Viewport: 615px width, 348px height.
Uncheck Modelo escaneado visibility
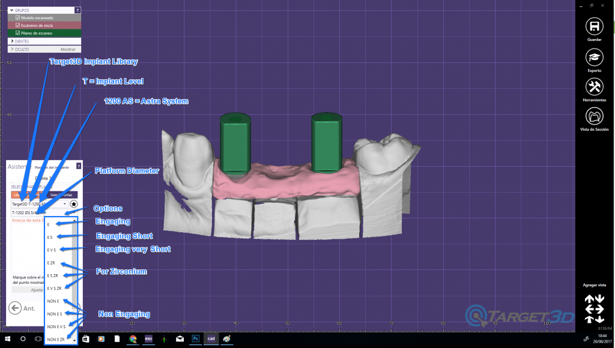point(17,18)
